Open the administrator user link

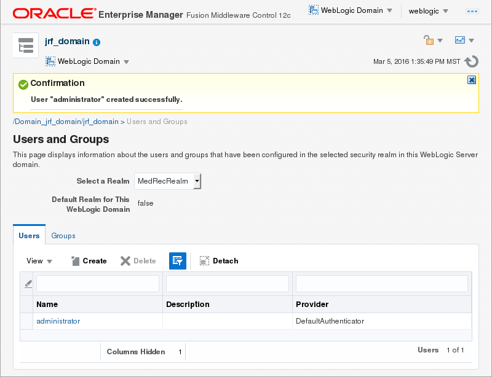coord(58,321)
